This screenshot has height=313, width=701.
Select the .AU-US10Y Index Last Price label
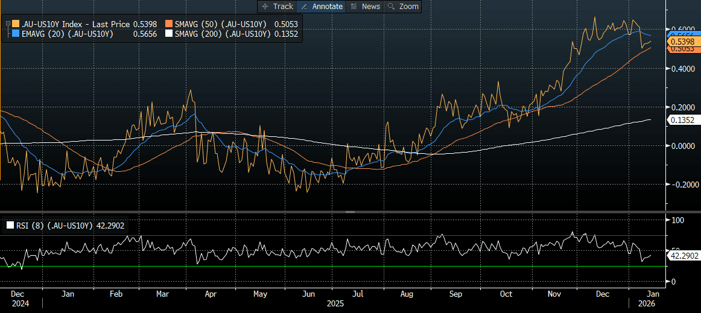point(74,24)
